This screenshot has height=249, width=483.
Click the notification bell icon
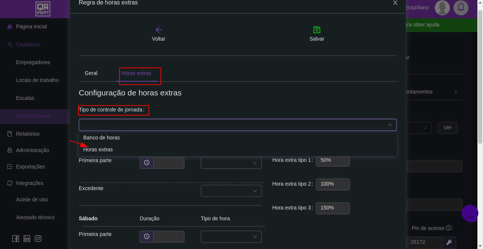point(461,7)
